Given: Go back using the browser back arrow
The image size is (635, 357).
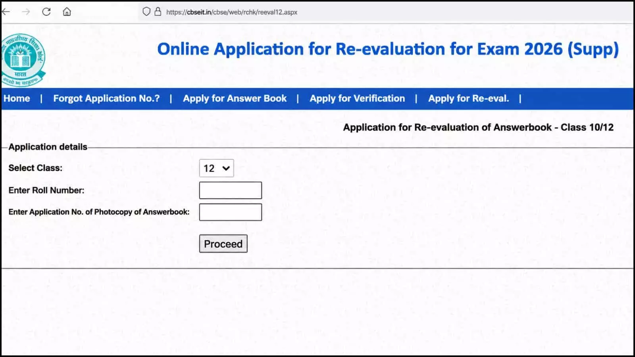Looking at the screenshot, I should tap(6, 12).
